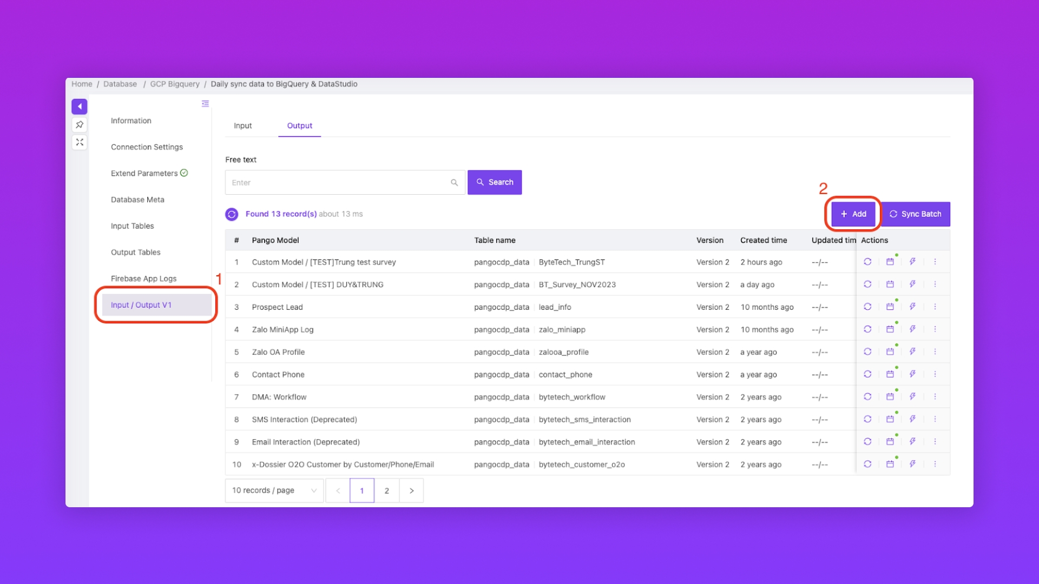
Task: Open more options for DMA: Workflow row
Action: 935,397
